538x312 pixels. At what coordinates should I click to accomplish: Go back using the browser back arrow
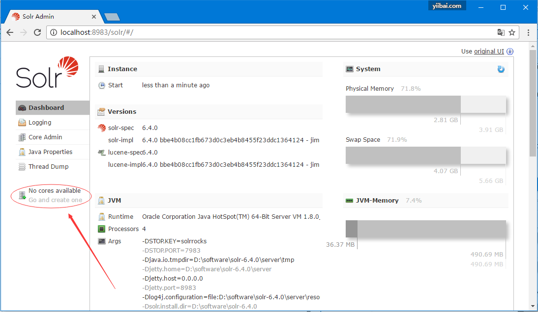pyautogui.click(x=10, y=32)
